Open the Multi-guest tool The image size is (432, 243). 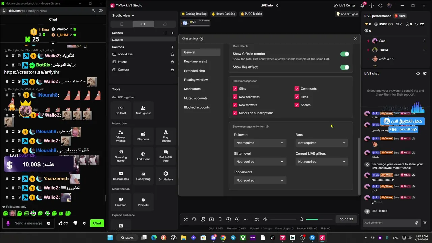(143, 110)
